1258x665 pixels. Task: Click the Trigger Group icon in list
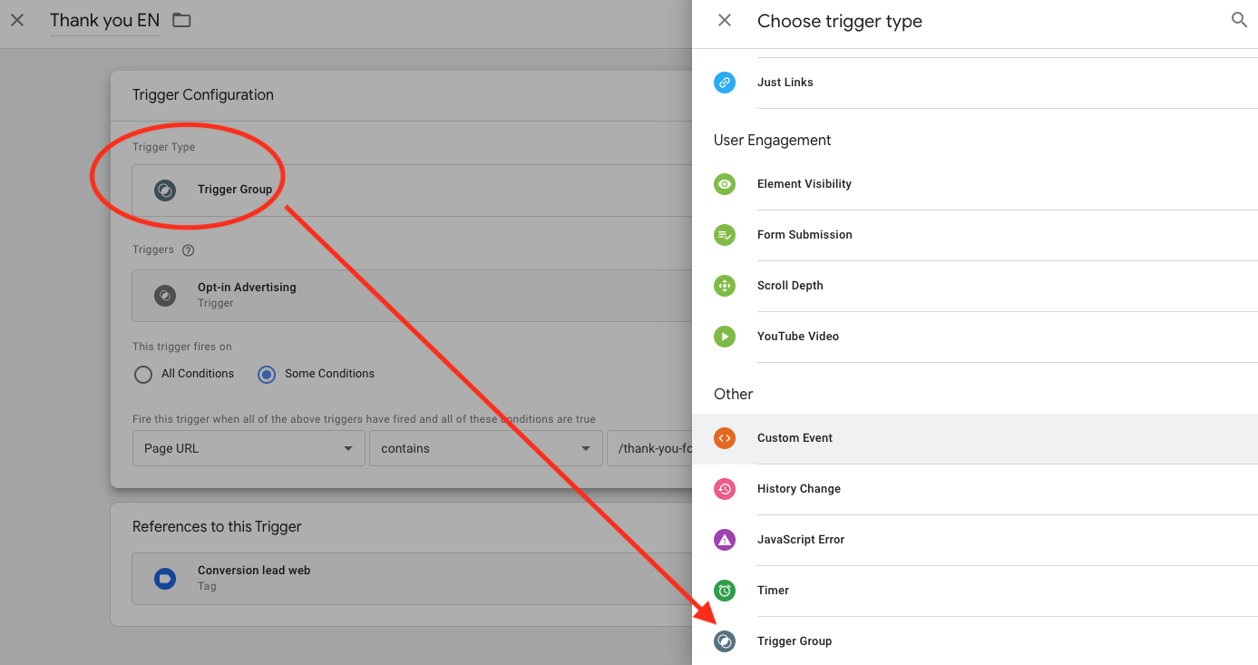(x=725, y=641)
